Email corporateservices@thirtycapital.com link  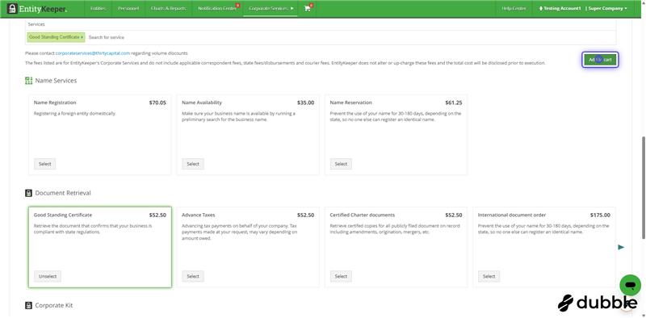[x=93, y=53]
